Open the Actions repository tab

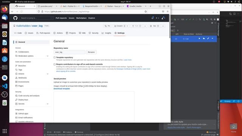pos(58,33)
